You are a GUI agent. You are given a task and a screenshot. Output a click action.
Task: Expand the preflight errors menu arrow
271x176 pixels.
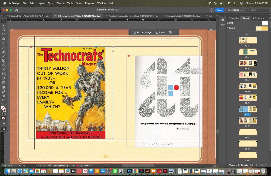click(x=92, y=165)
